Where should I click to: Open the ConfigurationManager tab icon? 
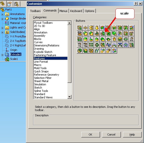tap(16, 4)
